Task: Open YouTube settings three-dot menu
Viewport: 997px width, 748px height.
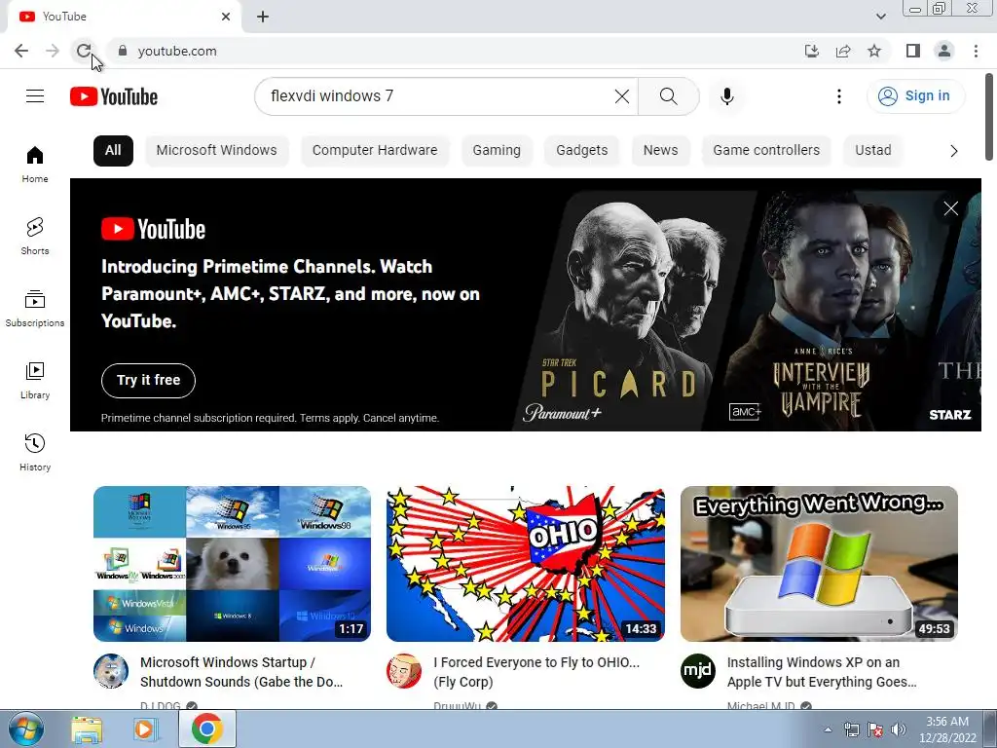Action: coord(839,96)
